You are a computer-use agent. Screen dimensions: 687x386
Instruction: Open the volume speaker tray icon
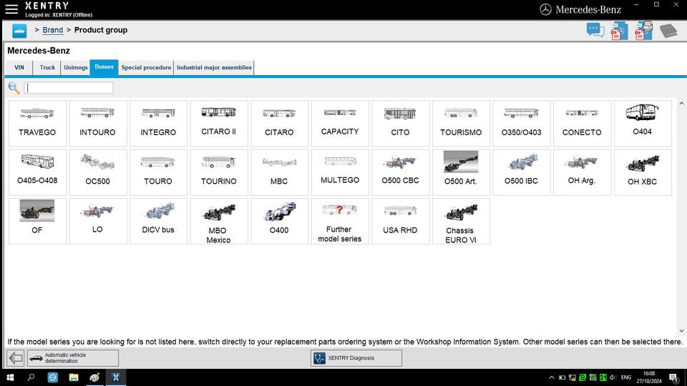tap(613, 377)
